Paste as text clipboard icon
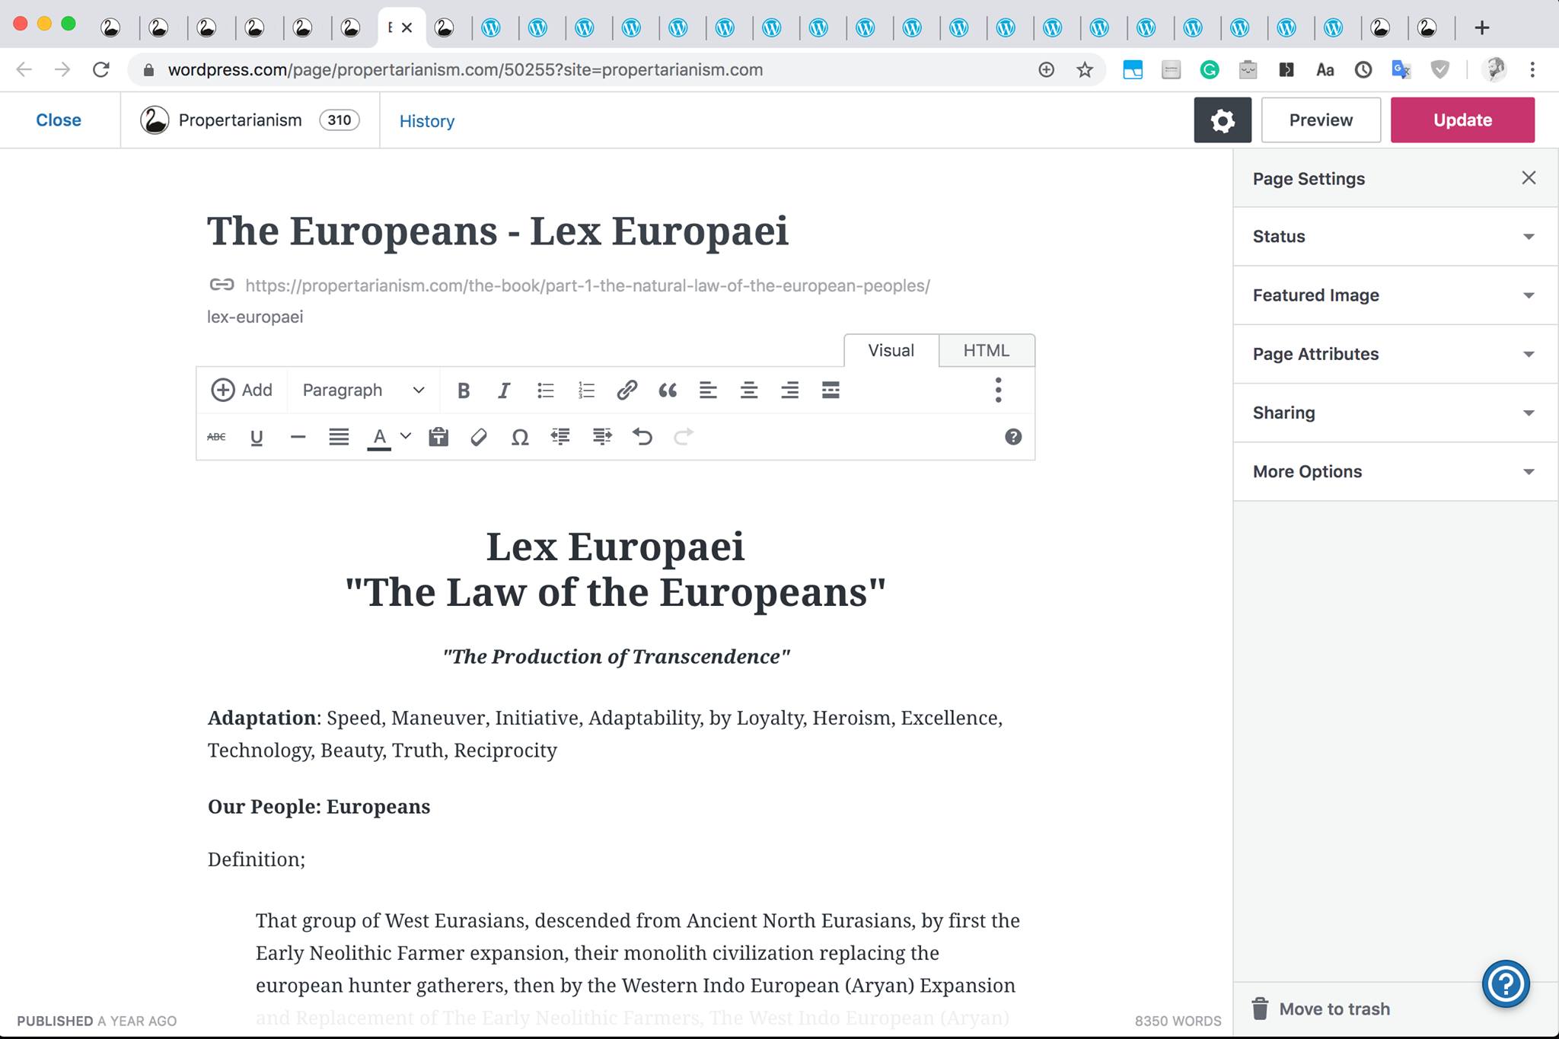 click(x=438, y=437)
